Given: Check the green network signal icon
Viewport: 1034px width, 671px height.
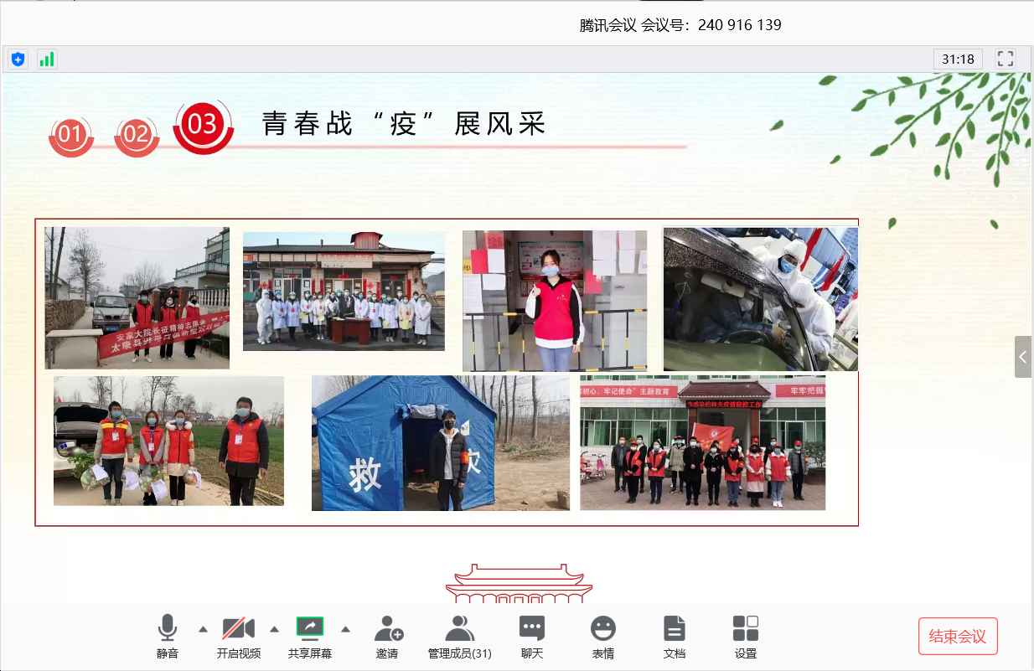Looking at the screenshot, I should point(47,59).
